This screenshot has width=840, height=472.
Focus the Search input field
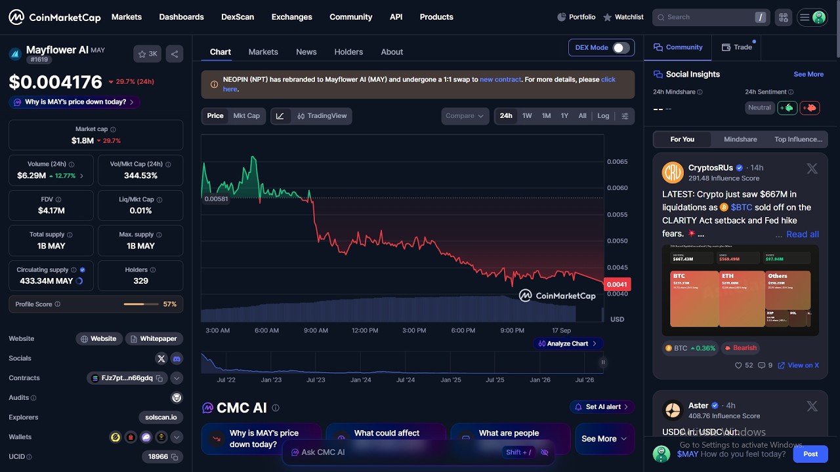711,17
